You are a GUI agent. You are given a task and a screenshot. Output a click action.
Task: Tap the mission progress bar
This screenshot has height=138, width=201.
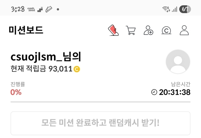point(100,102)
